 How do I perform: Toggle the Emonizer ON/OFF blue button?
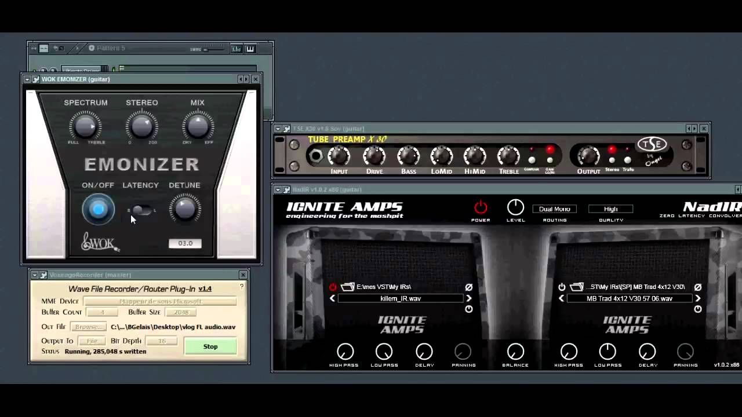(x=98, y=209)
